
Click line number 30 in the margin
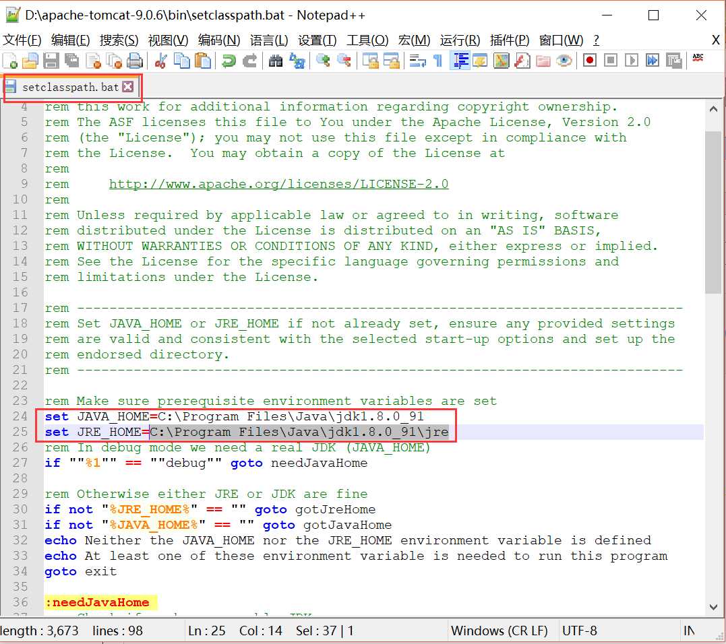click(x=20, y=509)
